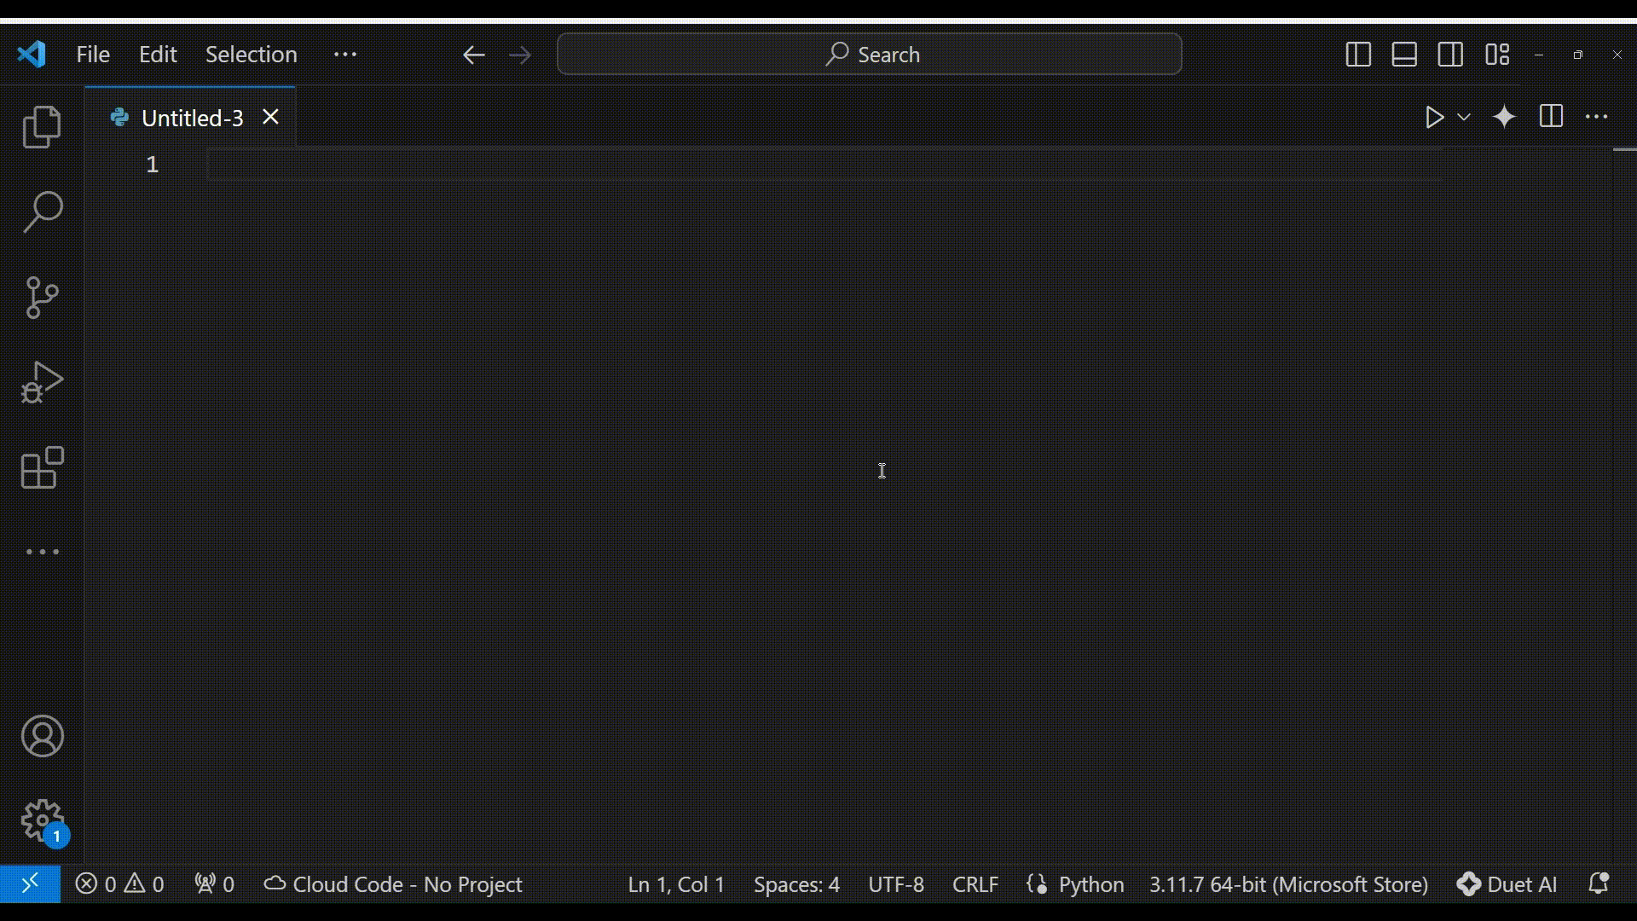The image size is (1637, 921).
Task: Click Python language mode in status bar
Action: tap(1090, 884)
